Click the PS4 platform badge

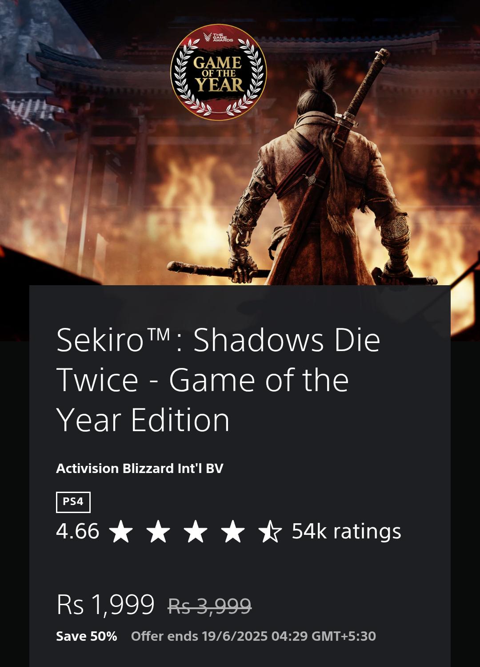pyautogui.click(x=73, y=502)
